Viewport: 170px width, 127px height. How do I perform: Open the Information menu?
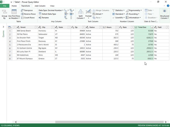coord(133,17)
